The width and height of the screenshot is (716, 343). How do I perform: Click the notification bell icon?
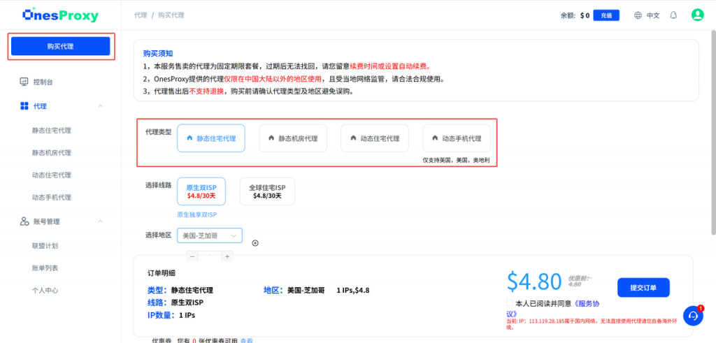click(x=673, y=15)
